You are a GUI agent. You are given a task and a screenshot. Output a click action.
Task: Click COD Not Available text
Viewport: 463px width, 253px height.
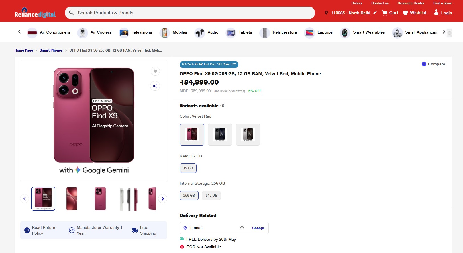tap(204, 247)
